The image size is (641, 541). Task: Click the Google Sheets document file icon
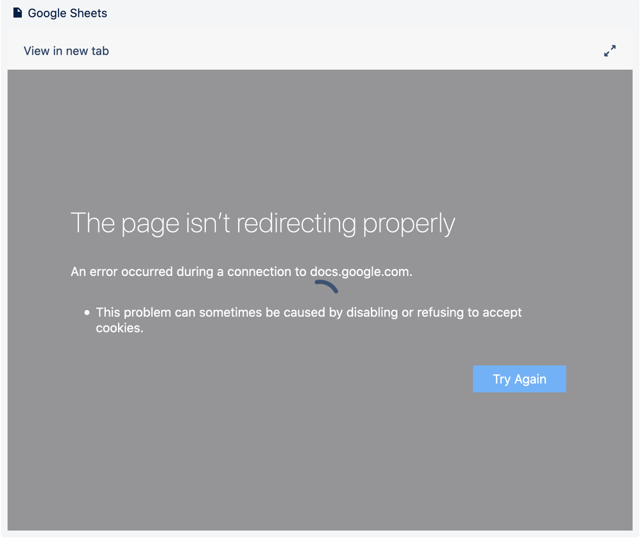[x=17, y=13]
